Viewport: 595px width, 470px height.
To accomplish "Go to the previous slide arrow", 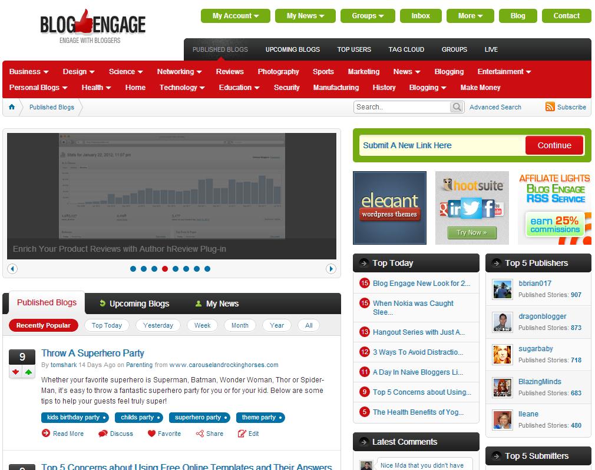I will [12, 269].
